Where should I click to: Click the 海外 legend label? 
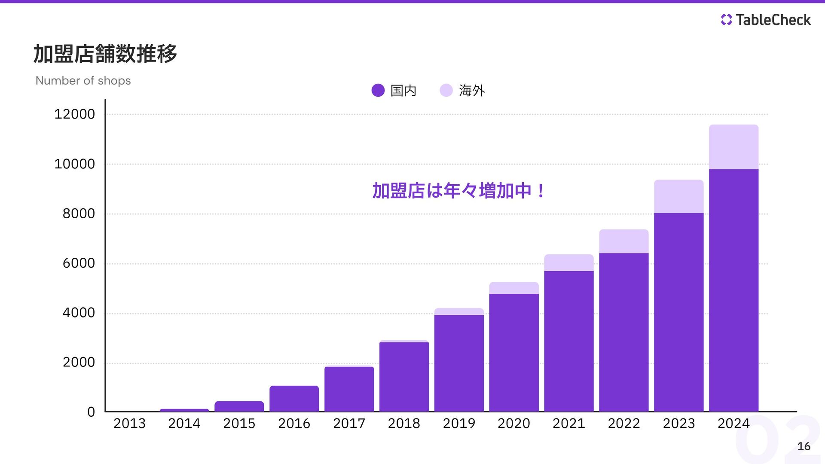point(472,90)
